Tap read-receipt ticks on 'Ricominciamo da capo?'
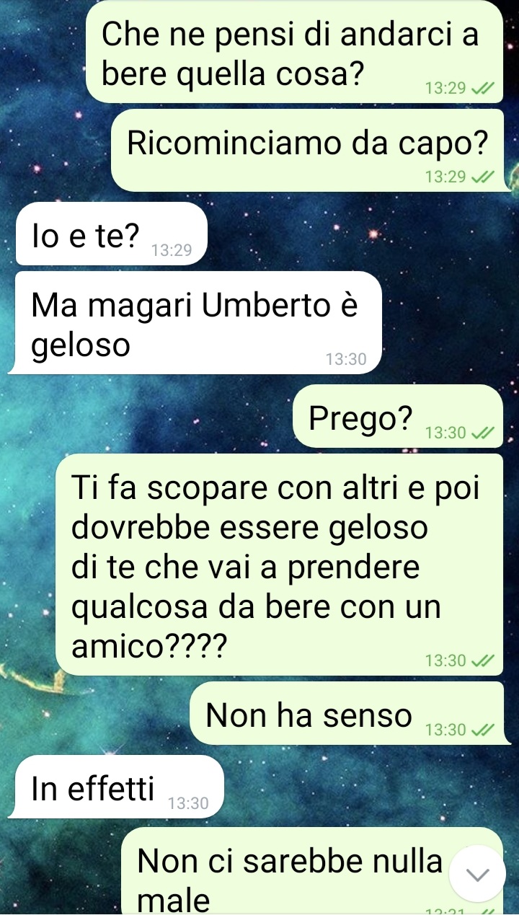 tap(482, 177)
